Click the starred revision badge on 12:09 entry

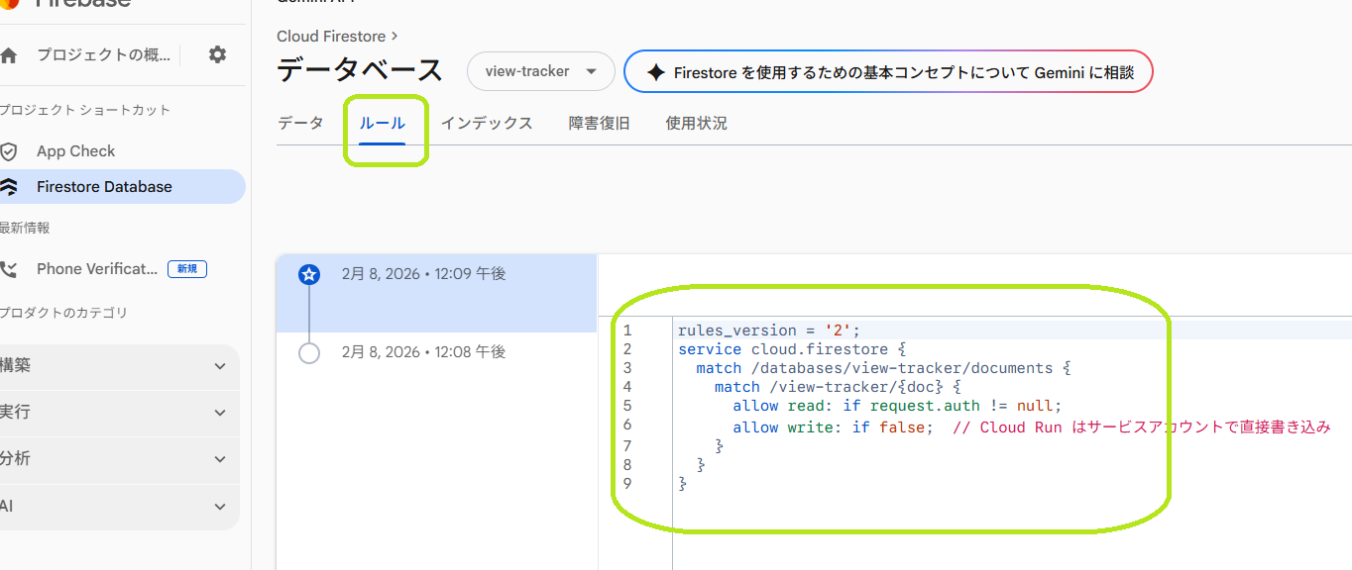tap(309, 274)
